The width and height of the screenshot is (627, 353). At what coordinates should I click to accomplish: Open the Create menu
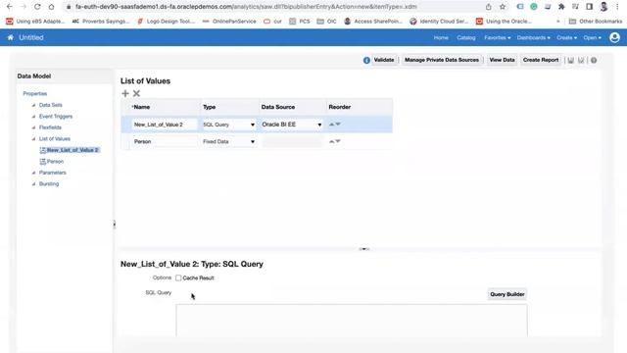566,37
